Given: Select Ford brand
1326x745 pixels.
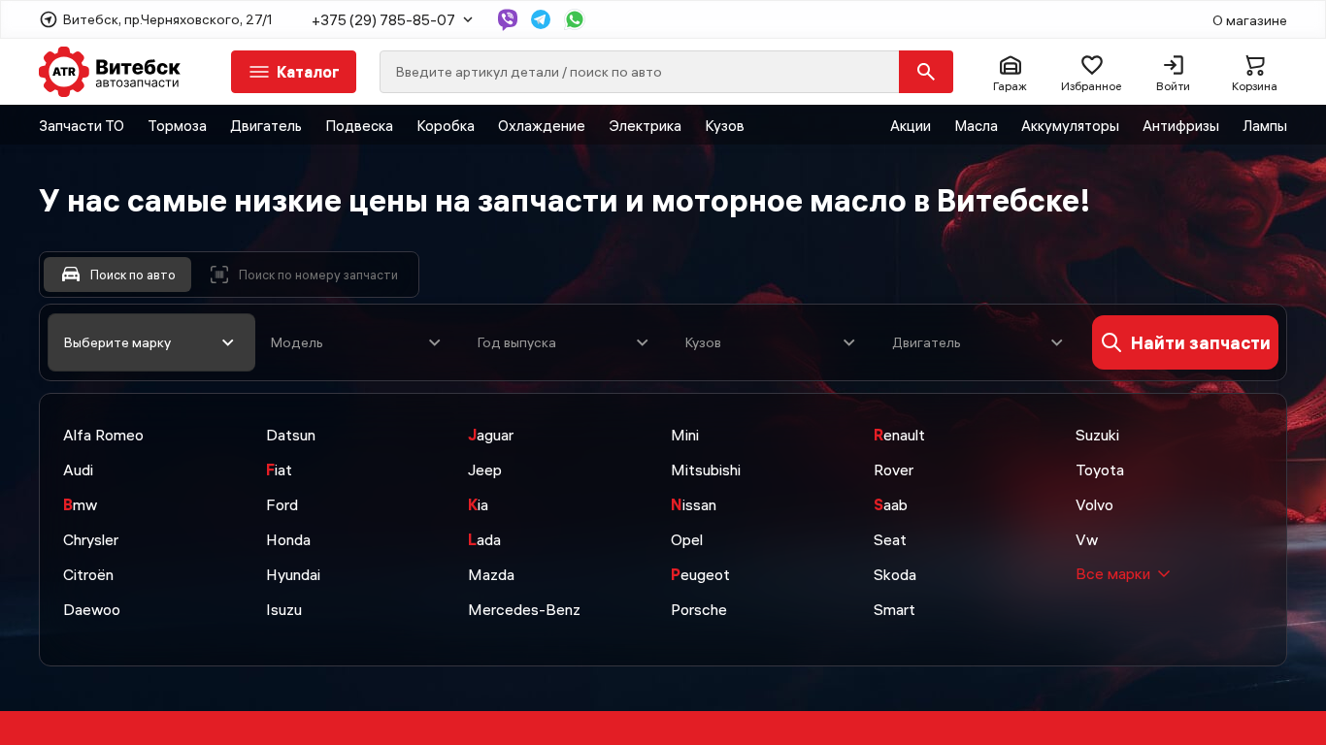Looking at the screenshot, I should point(282,505).
